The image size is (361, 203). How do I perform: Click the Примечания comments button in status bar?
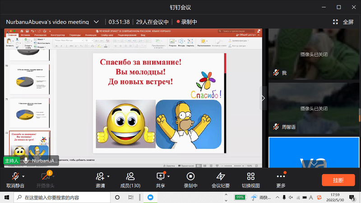click(x=186, y=166)
